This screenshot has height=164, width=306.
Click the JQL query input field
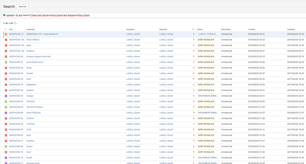pos(154,15)
